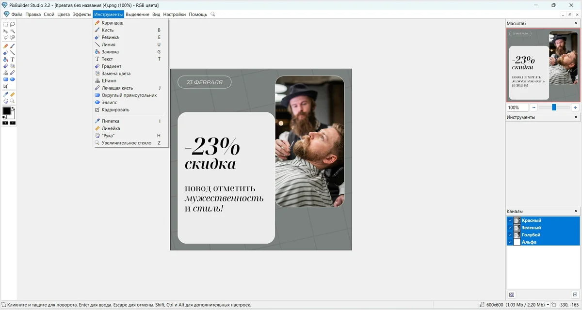Viewport: 582px width, 310px height.
Task: Click the zoom-in plus button in Масштаб panel
Action: (x=575, y=108)
